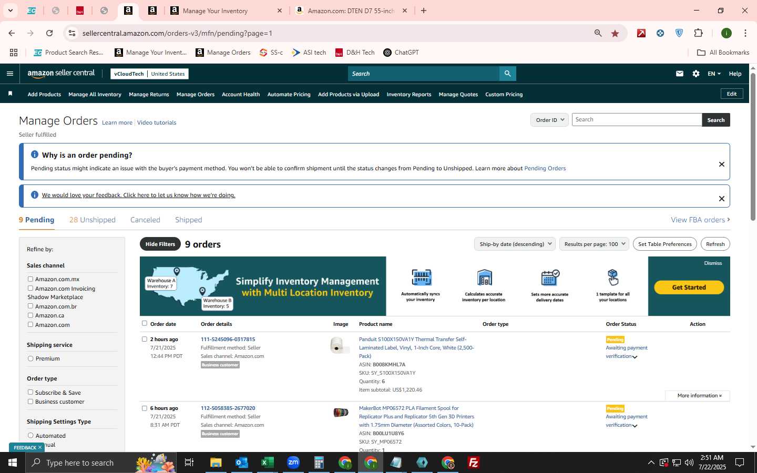Expand More information for first order

click(697, 395)
